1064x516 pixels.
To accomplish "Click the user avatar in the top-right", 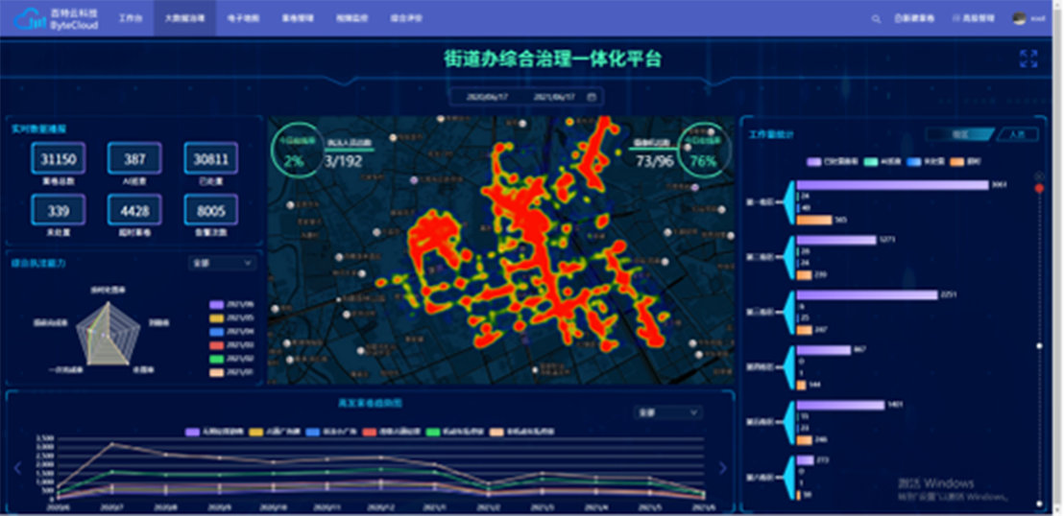I will coord(1019,18).
